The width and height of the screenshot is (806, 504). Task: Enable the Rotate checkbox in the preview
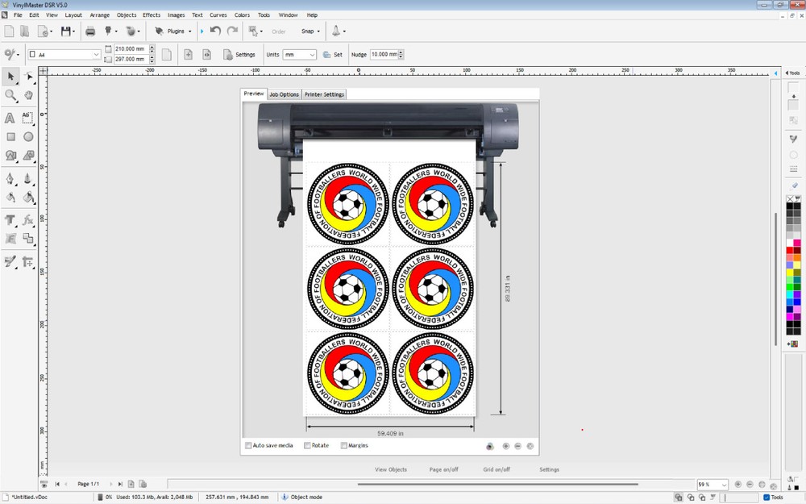[x=307, y=445]
